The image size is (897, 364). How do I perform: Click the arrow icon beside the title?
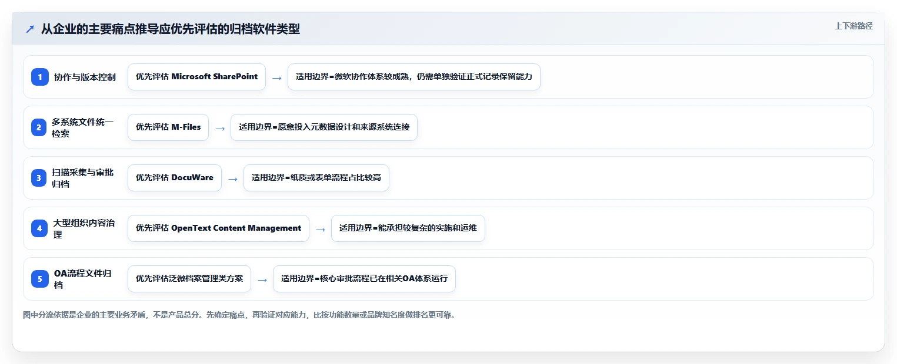click(x=30, y=29)
